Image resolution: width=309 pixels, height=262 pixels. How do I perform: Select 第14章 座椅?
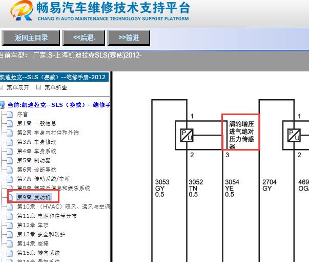[33, 244]
